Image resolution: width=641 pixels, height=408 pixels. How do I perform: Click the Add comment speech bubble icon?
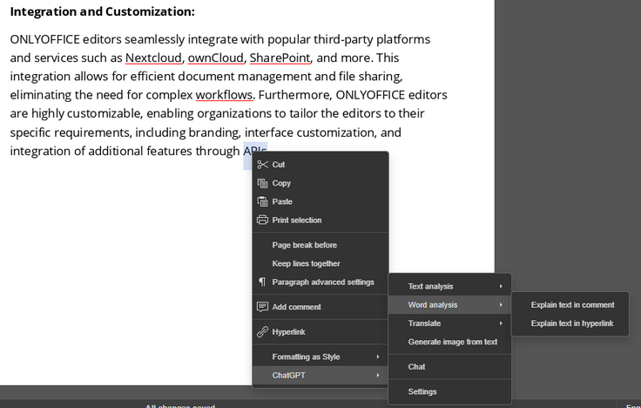pyautogui.click(x=262, y=307)
